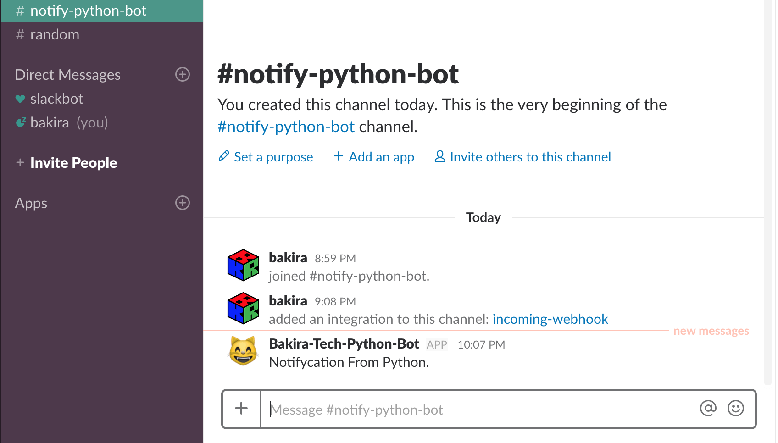The image size is (778, 443).
Task: Click Bakira-Tech-Python-Bot sender name
Action: click(x=344, y=344)
